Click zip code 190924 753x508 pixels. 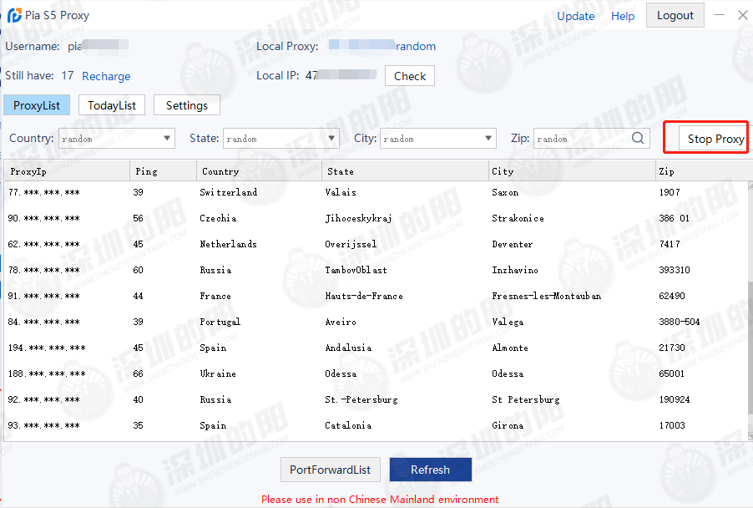click(x=675, y=400)
